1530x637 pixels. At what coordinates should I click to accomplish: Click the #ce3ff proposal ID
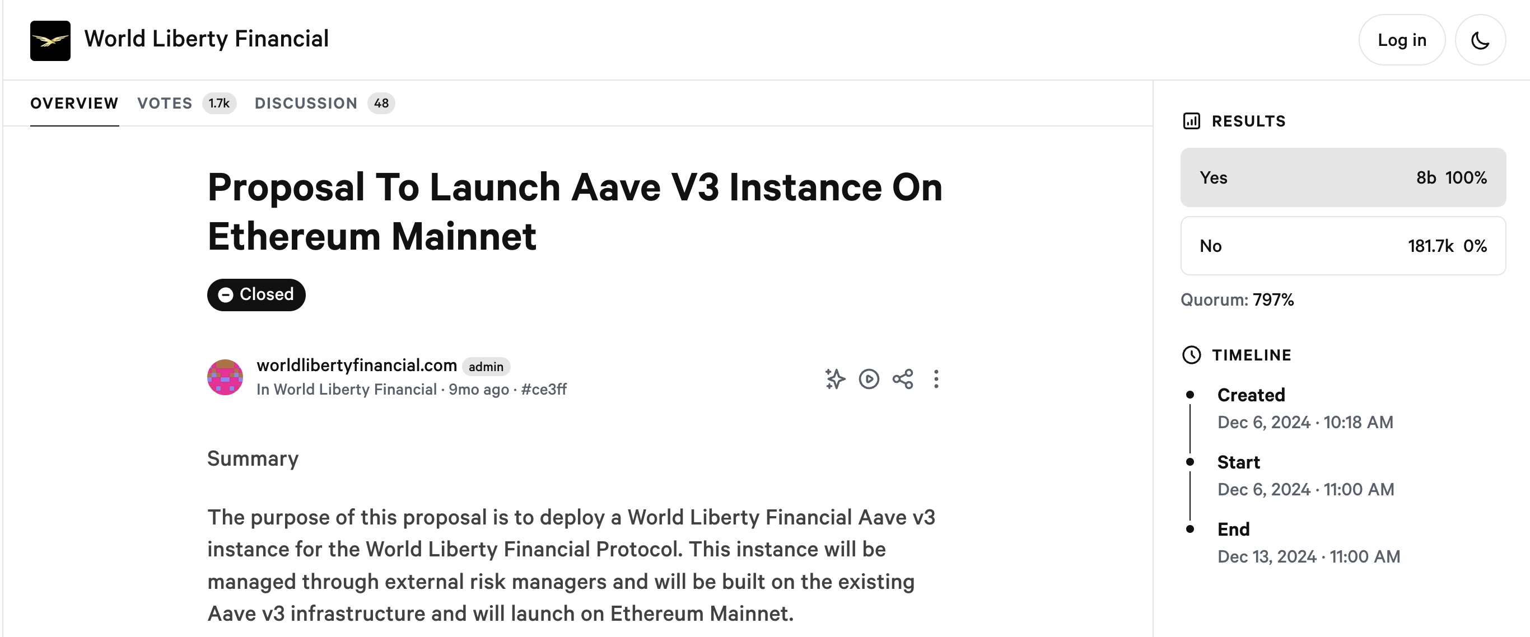pyautogui.click(x=543, y=390)
